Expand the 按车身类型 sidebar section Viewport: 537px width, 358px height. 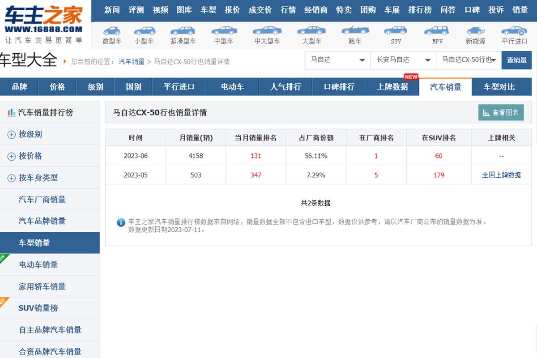[12, 178]
